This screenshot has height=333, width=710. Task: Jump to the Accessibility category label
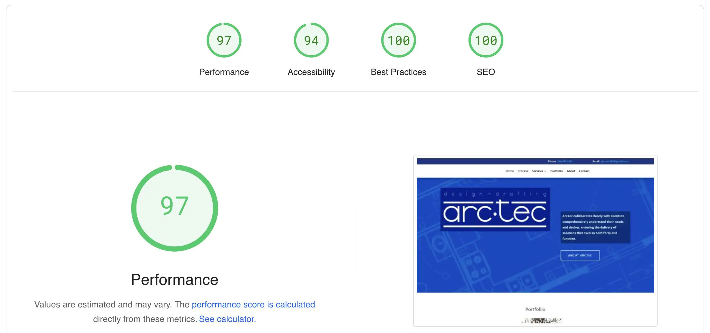pyautogui.click(x=311, y=72)
